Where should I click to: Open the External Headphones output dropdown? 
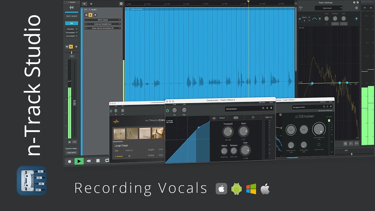[x=103, y=24]
